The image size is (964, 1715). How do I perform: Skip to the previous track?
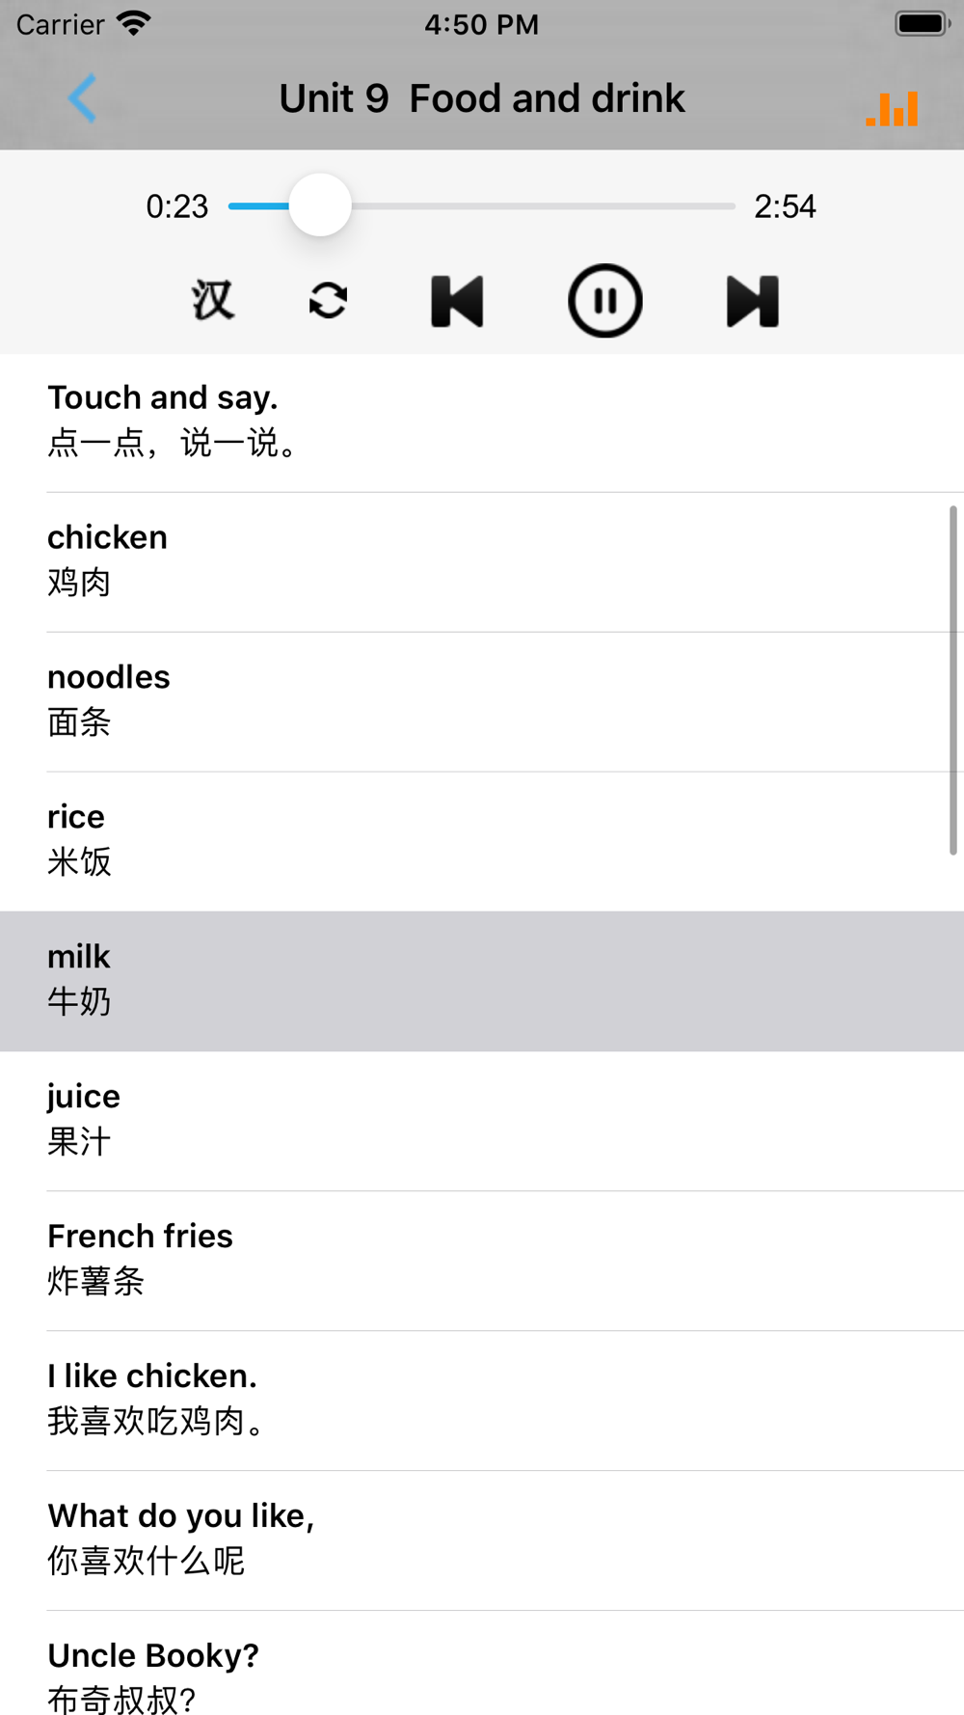(457, 301)
